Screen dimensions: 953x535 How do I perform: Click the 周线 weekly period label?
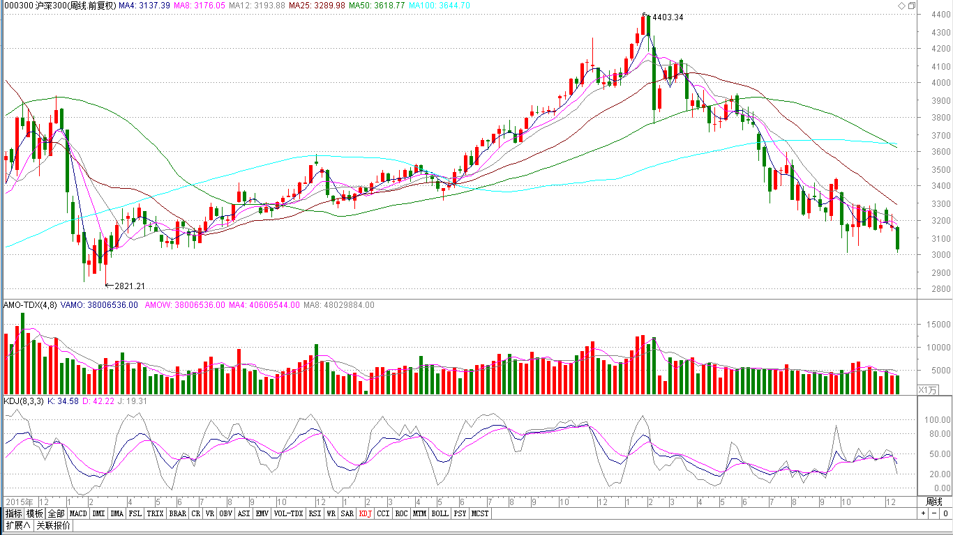pyautogui.click(x=933, y=502)
